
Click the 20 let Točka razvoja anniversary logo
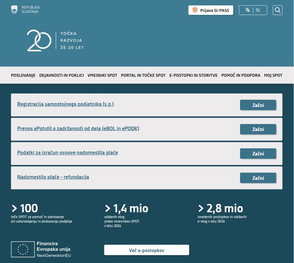pyautogui.click(x=55, y=40)
